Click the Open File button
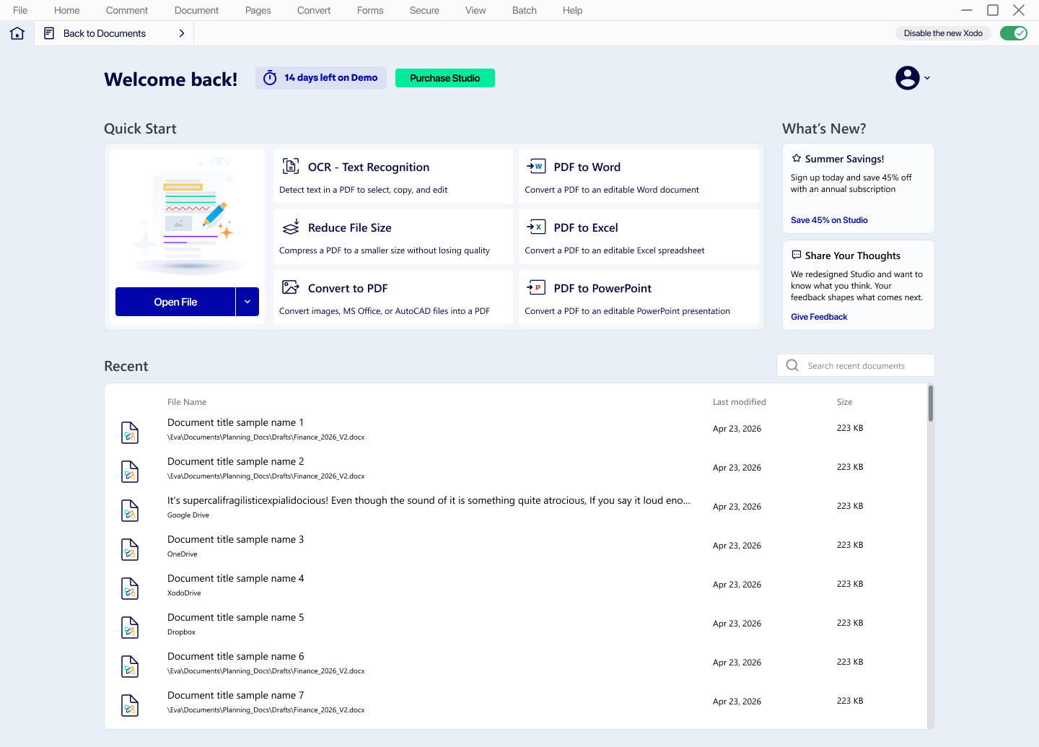The height and width of the screenshot is (747, 1039). (175, 302)
